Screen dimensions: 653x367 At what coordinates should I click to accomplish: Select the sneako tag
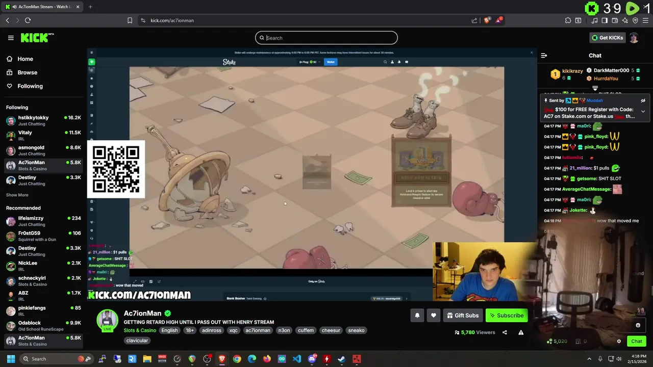[356, 330]
